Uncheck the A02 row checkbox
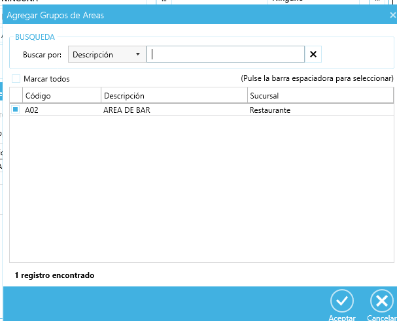397x321 pixels. pos(16,110)
